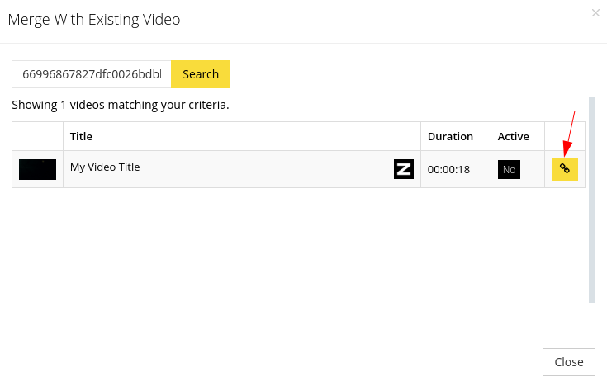This screenshot has height=391, width=607.
Task: Dismiss the dialog with the top-right X
Action: point(595,13)
